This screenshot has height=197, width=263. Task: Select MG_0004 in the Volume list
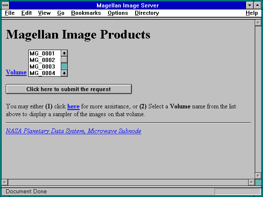pos(45,73)
